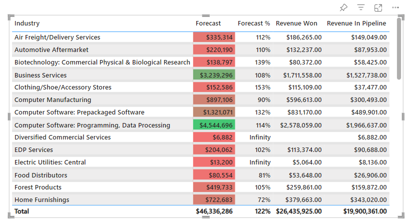The width and height of the screenshot is (409, 220).
Task: Select the Automotive Aftermarket industry row
Action: pos(52,50)
